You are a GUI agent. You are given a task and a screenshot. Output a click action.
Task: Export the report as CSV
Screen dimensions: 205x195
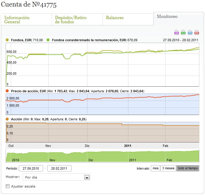[177, 32]
